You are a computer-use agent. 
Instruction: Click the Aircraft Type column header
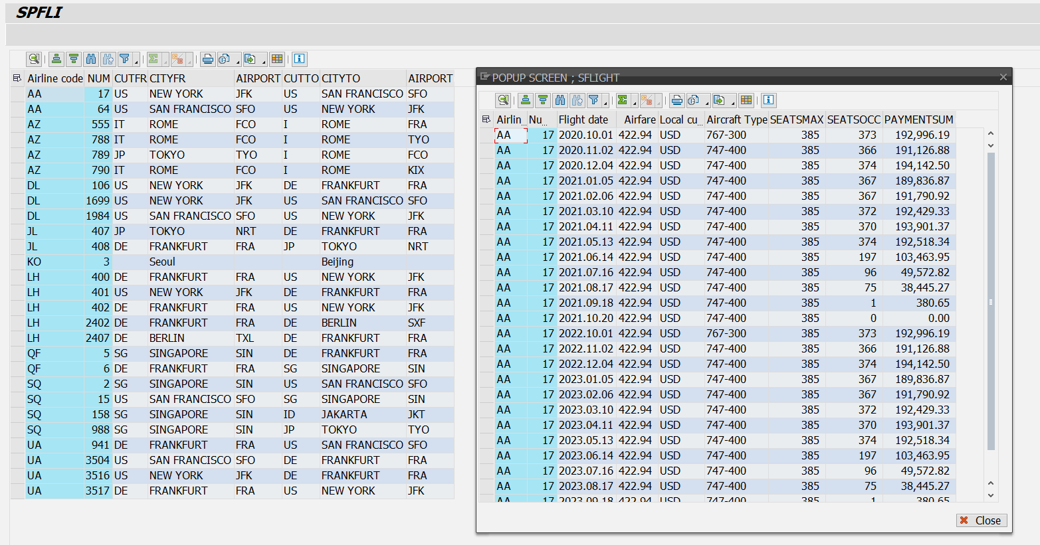(x=736, y=119)
